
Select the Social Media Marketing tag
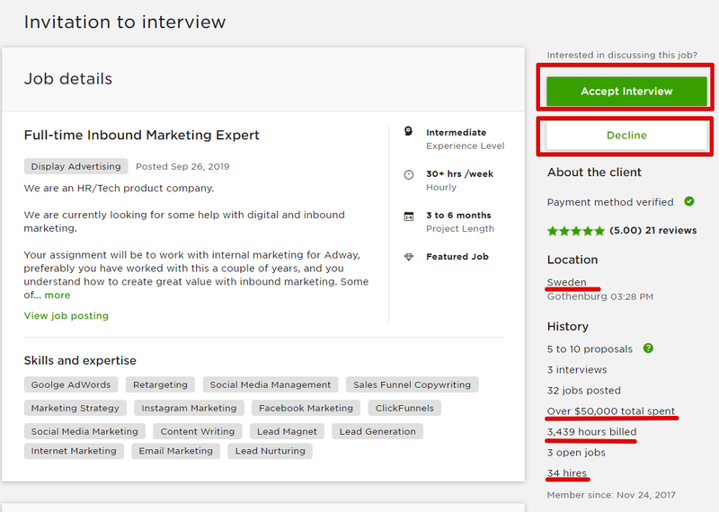tap(84, 431)
